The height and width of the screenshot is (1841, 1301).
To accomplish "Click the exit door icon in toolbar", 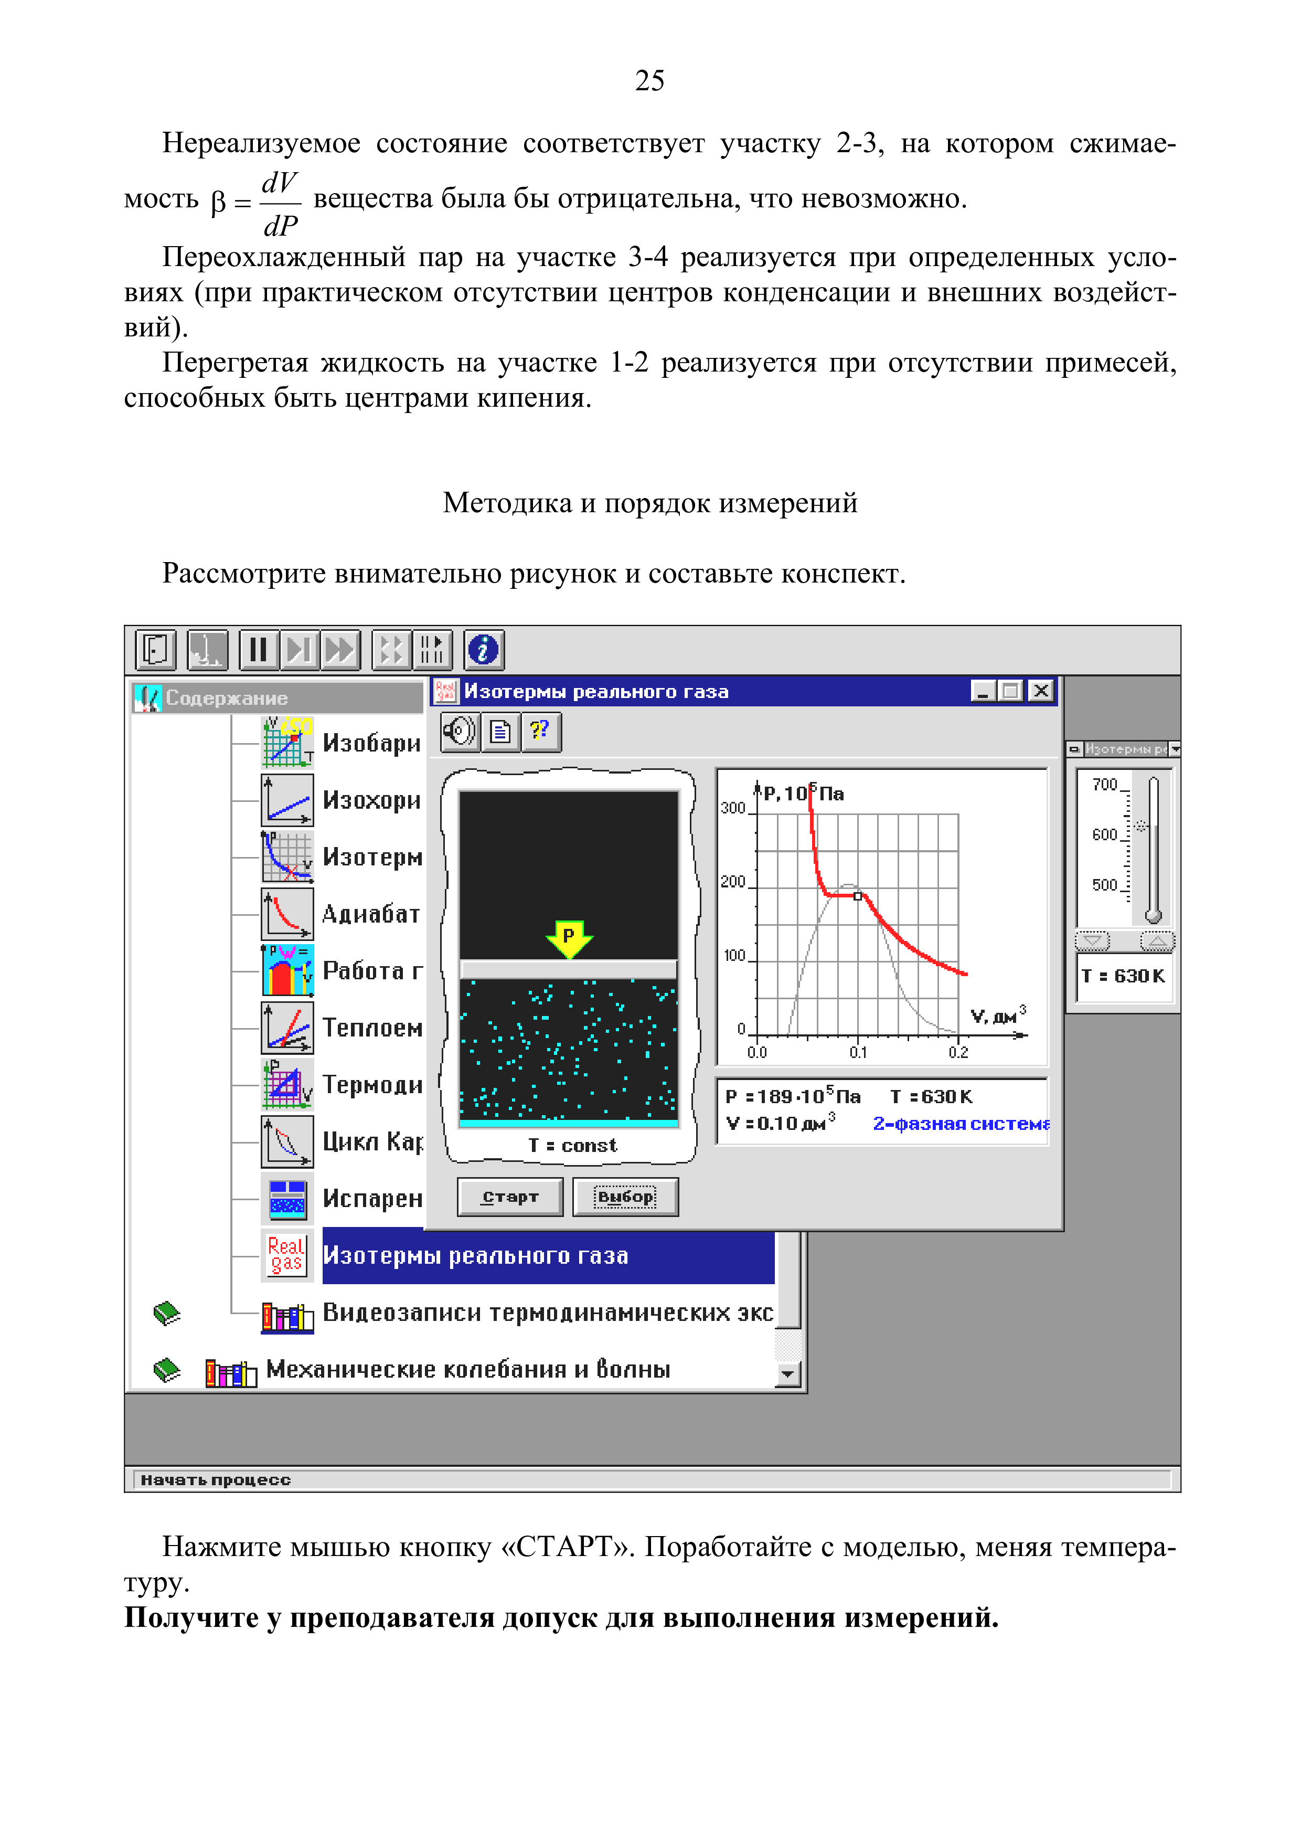I will click(155, 650).
